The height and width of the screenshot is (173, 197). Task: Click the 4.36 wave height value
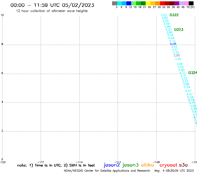(170, 35)
